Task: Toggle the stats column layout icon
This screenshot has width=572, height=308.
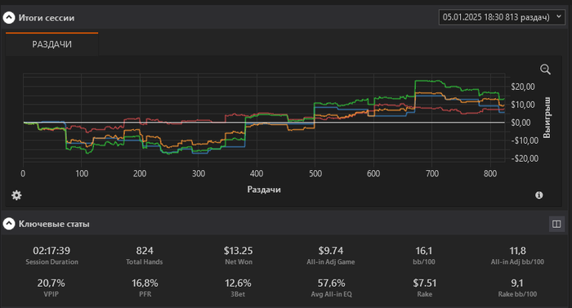Action: (x=556, y=224)
